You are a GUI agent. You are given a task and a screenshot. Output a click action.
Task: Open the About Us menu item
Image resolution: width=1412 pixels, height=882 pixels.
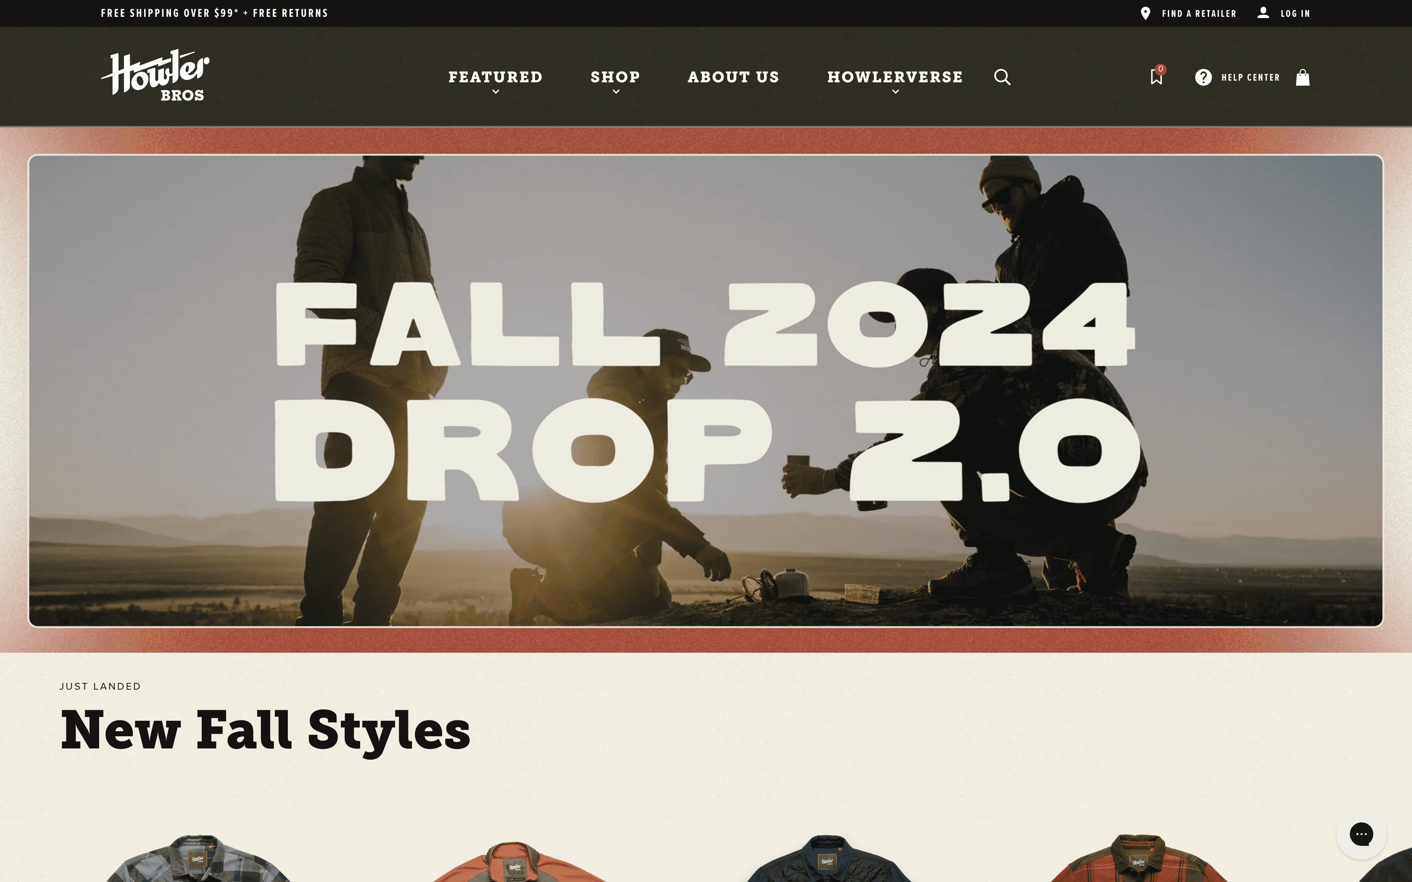[733, 77]
